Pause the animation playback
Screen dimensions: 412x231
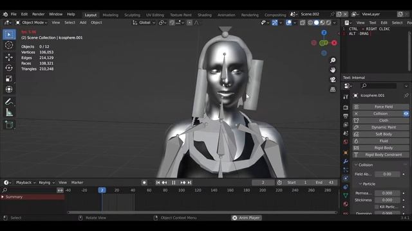[173, 182]
